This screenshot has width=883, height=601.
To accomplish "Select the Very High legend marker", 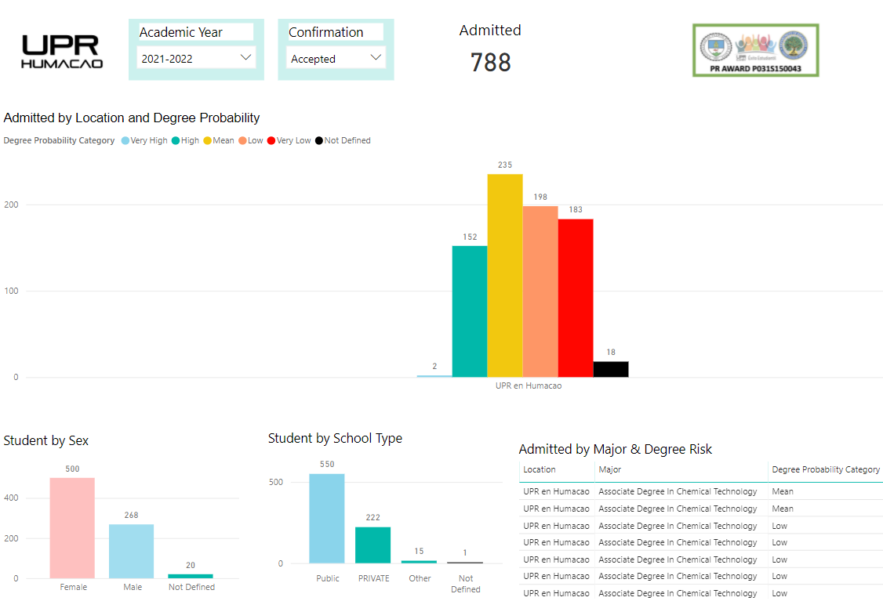I will (x=125, y=141).
